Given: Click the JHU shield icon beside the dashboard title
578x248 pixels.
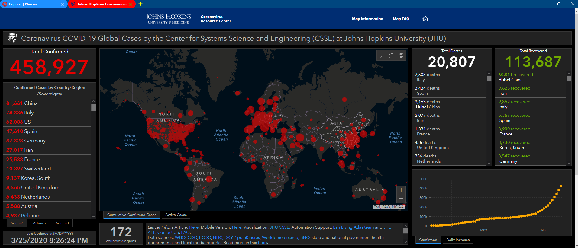Looking at the screenshot, I should coord(12,38).
